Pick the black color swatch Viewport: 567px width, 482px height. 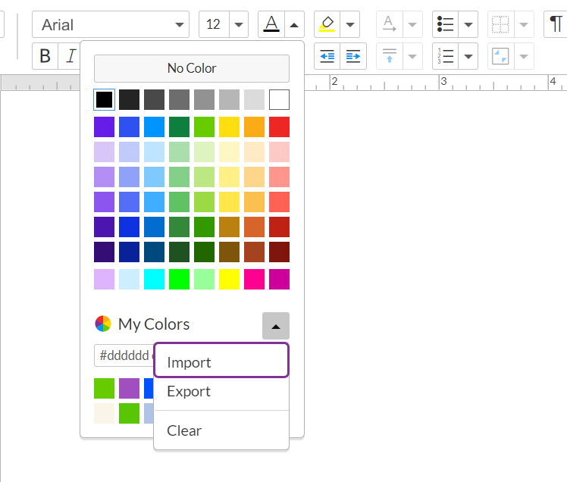[104, 99]
